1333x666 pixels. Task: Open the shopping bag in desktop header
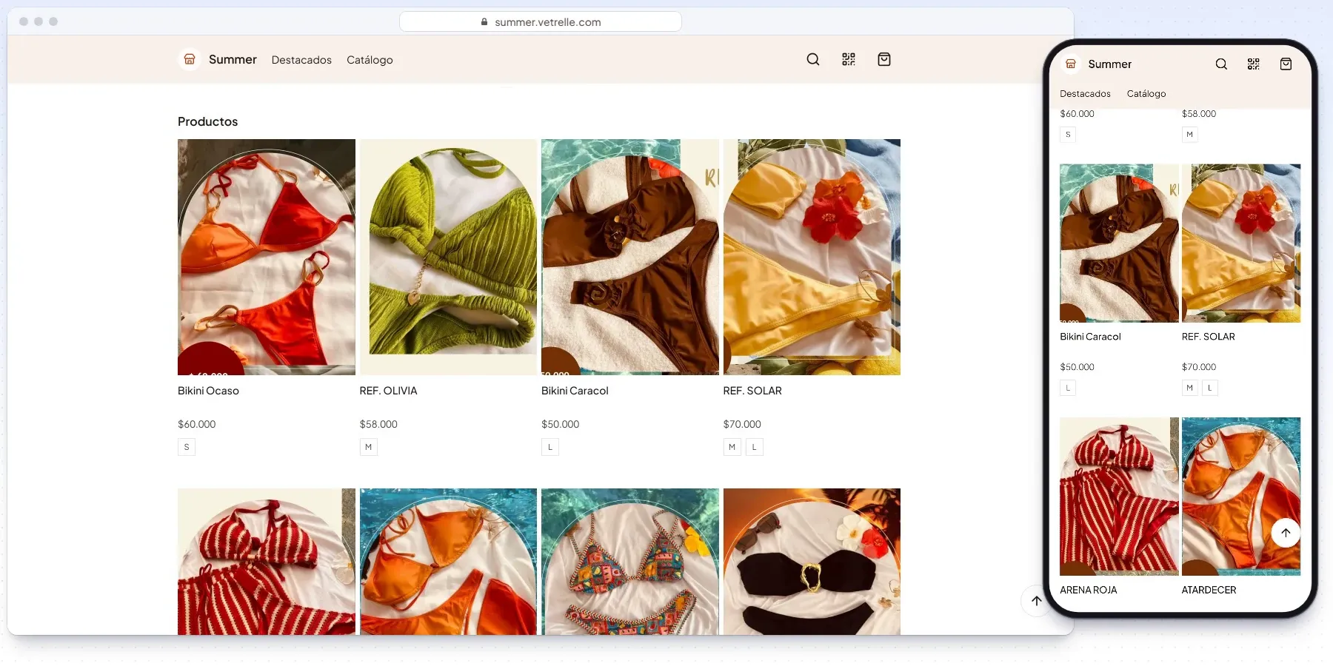[884, 59]
